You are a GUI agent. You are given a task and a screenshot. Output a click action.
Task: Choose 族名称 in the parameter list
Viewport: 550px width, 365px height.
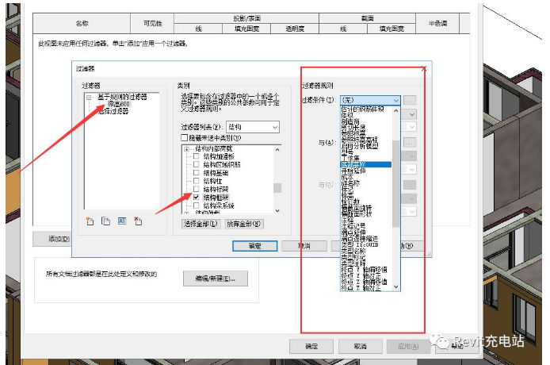point(350,183)
